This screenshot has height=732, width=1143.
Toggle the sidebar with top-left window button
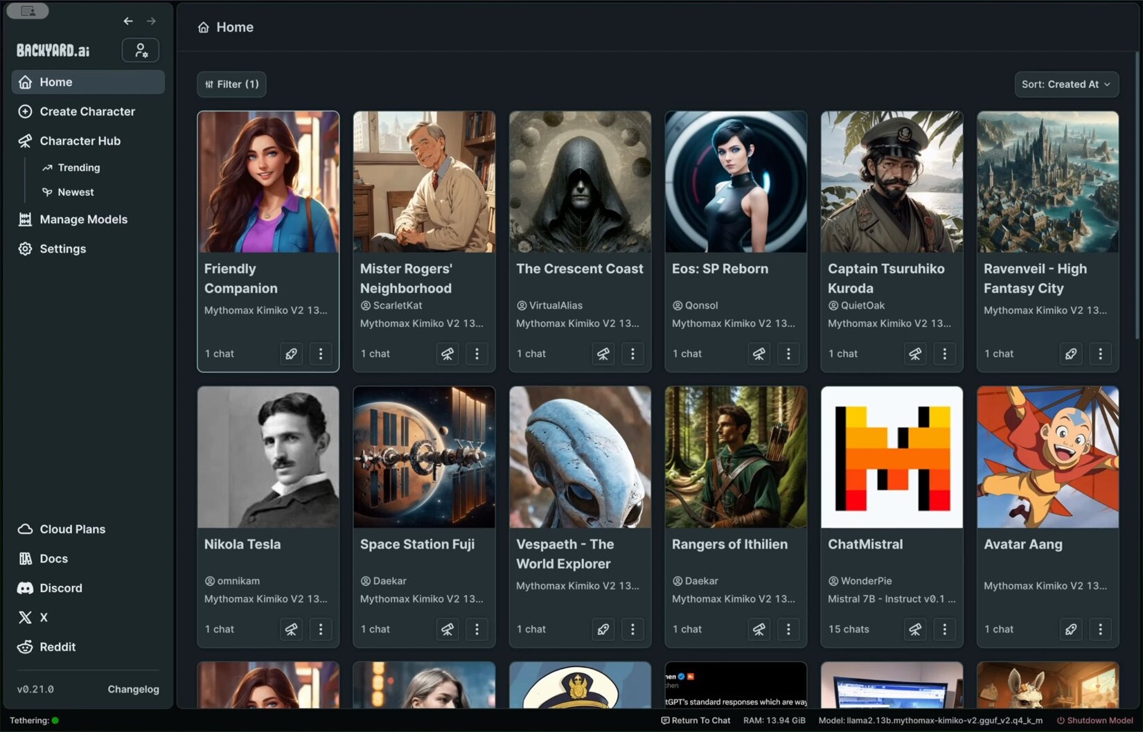click(28, 11)
